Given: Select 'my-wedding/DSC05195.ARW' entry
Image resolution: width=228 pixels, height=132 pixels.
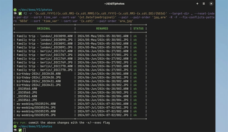Looking at the screenshot, I should click(36, 111).
